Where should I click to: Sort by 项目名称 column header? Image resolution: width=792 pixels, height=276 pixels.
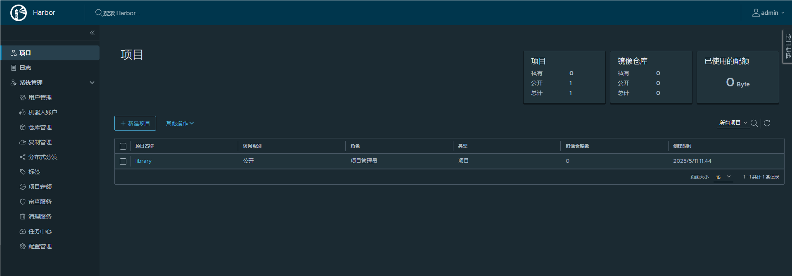[145, 146]
